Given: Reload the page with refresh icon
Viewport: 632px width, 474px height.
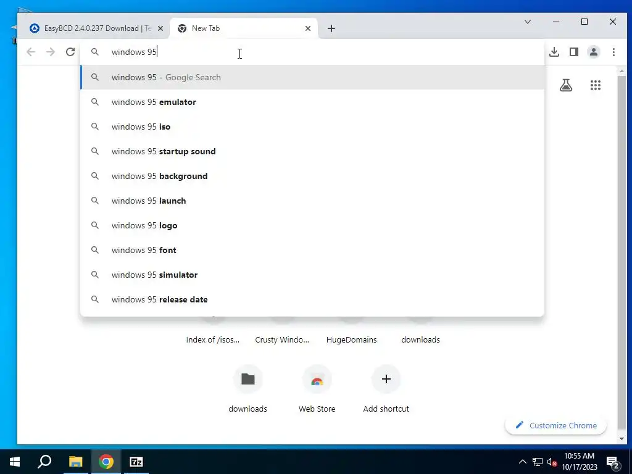Looking at the screenshot, I should point(70,52).
